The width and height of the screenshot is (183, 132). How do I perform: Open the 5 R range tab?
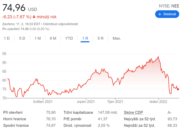(101, 38)
